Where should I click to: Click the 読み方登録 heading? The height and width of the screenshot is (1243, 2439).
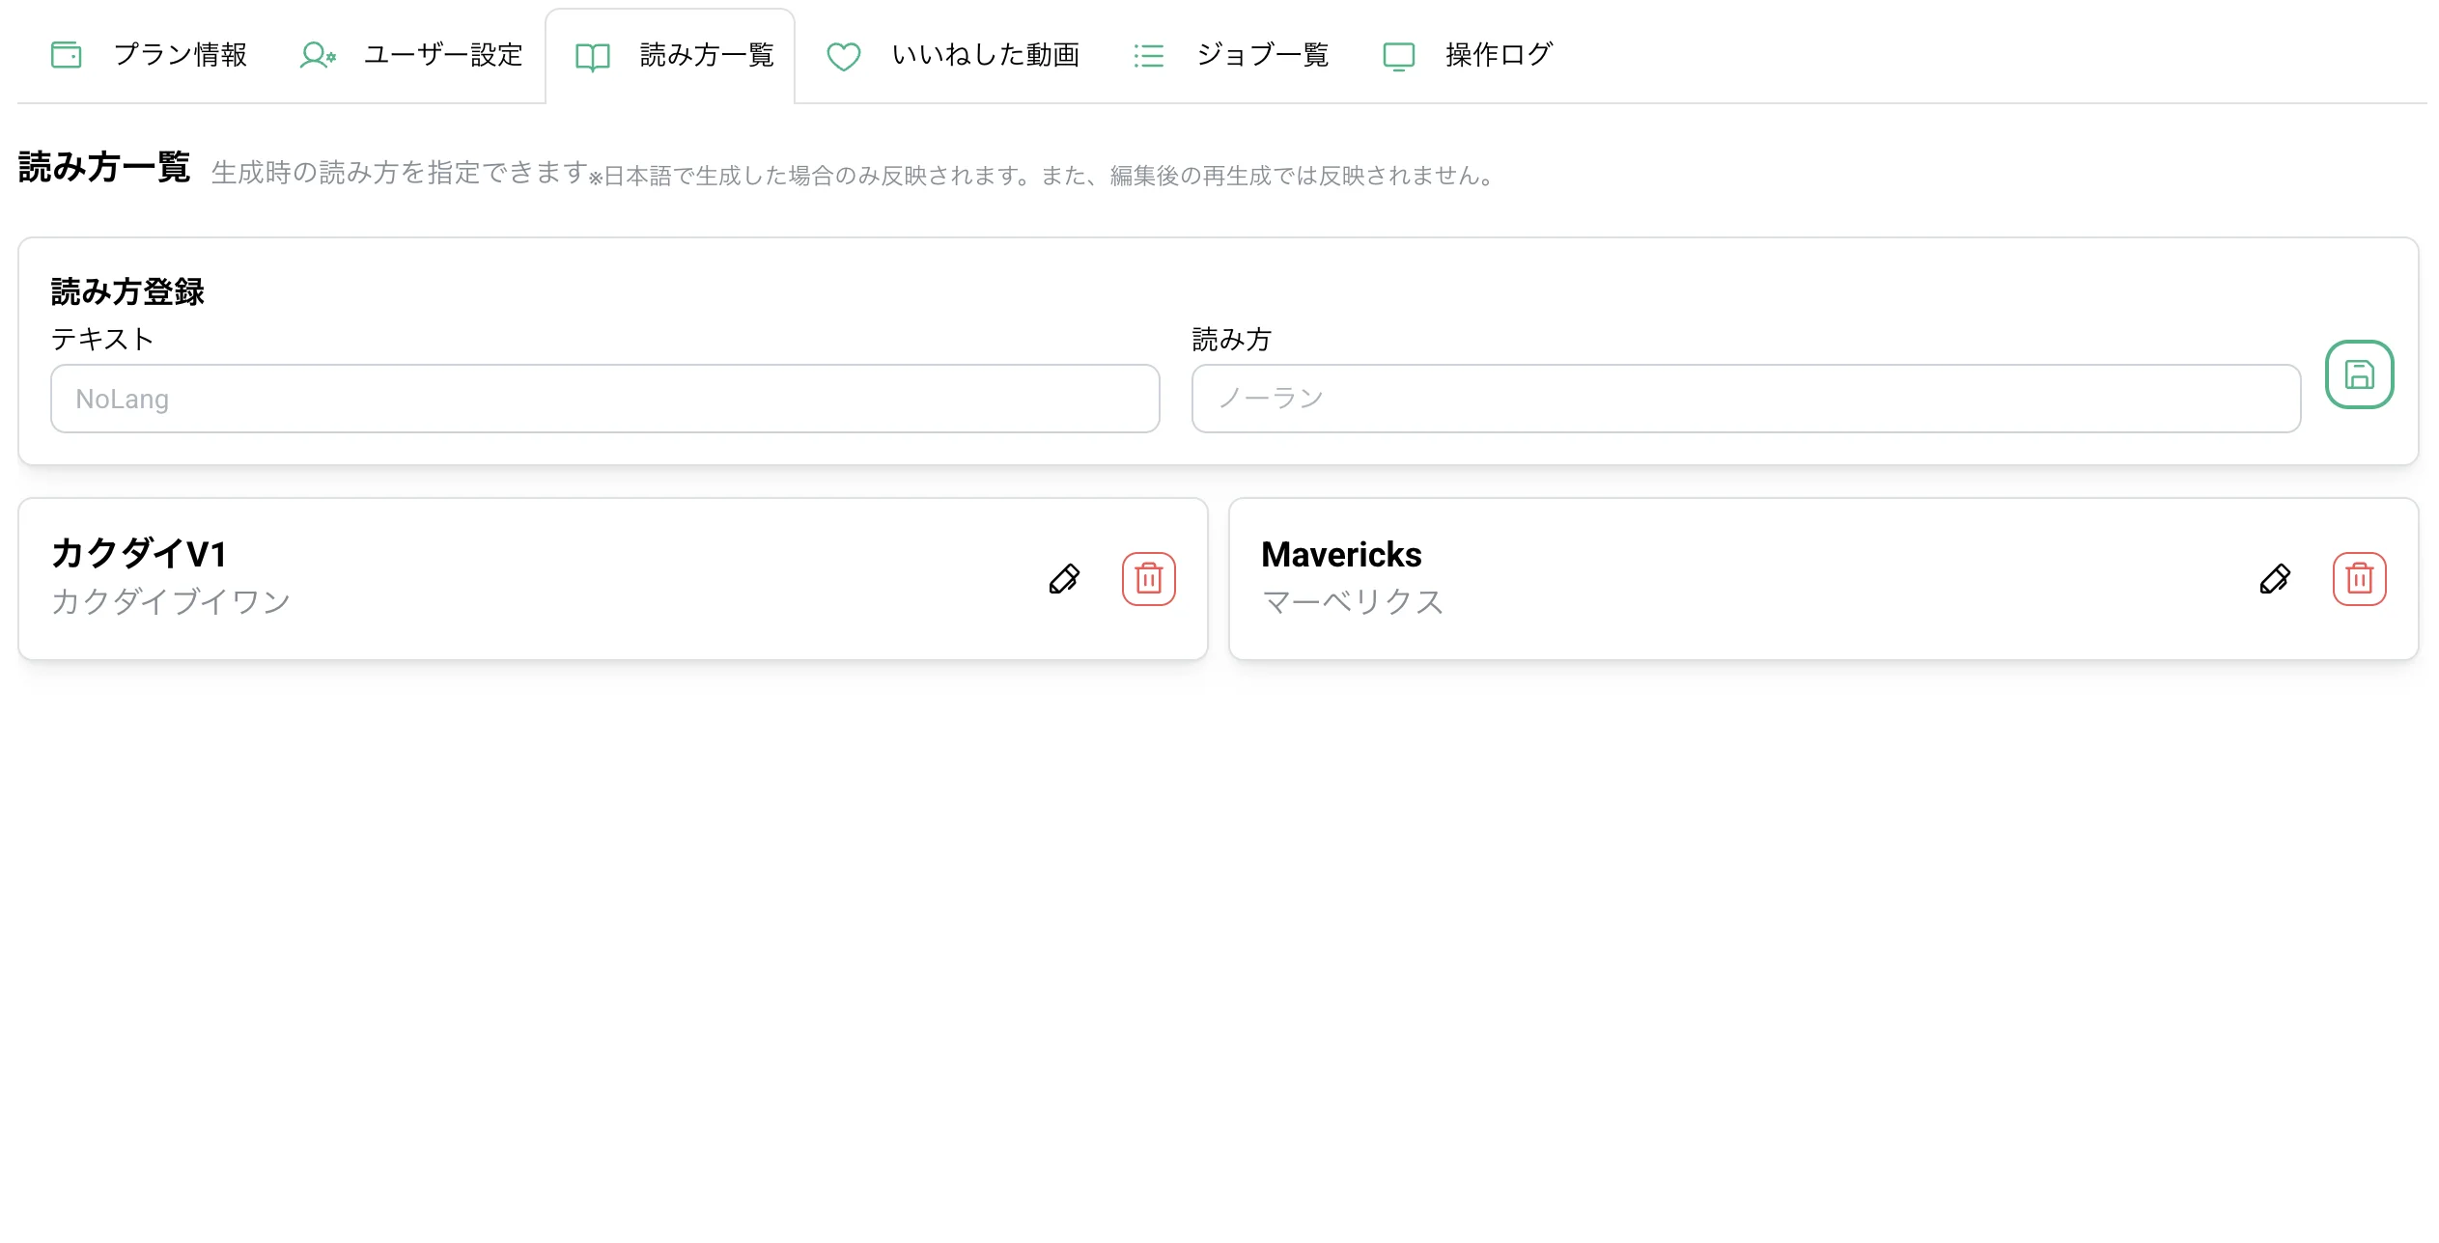(127, 291)
